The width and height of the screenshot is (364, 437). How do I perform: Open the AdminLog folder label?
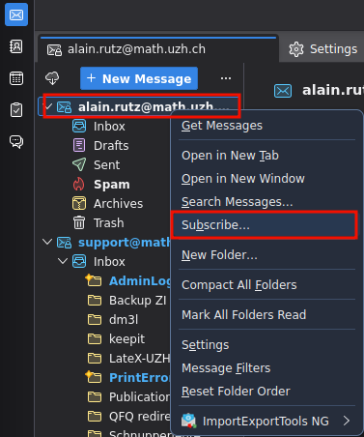click(x=140, y=281)
